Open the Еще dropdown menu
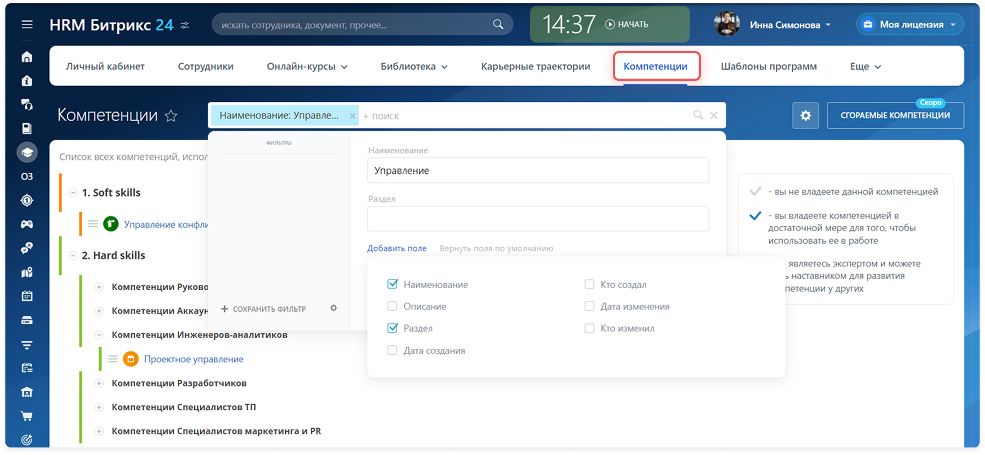The height and width of the screenshot is (455, 985). (x=865, y=67)
